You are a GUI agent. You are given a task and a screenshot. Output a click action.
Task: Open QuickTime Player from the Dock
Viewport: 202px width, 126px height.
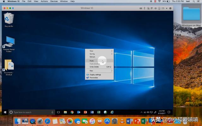tap(33, 121)
